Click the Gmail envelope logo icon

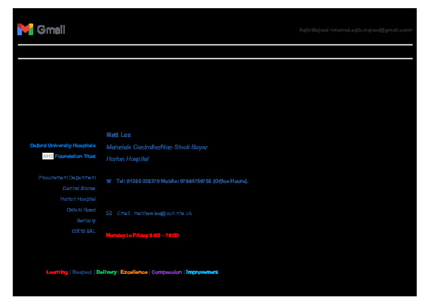click(x=25, y=30)
